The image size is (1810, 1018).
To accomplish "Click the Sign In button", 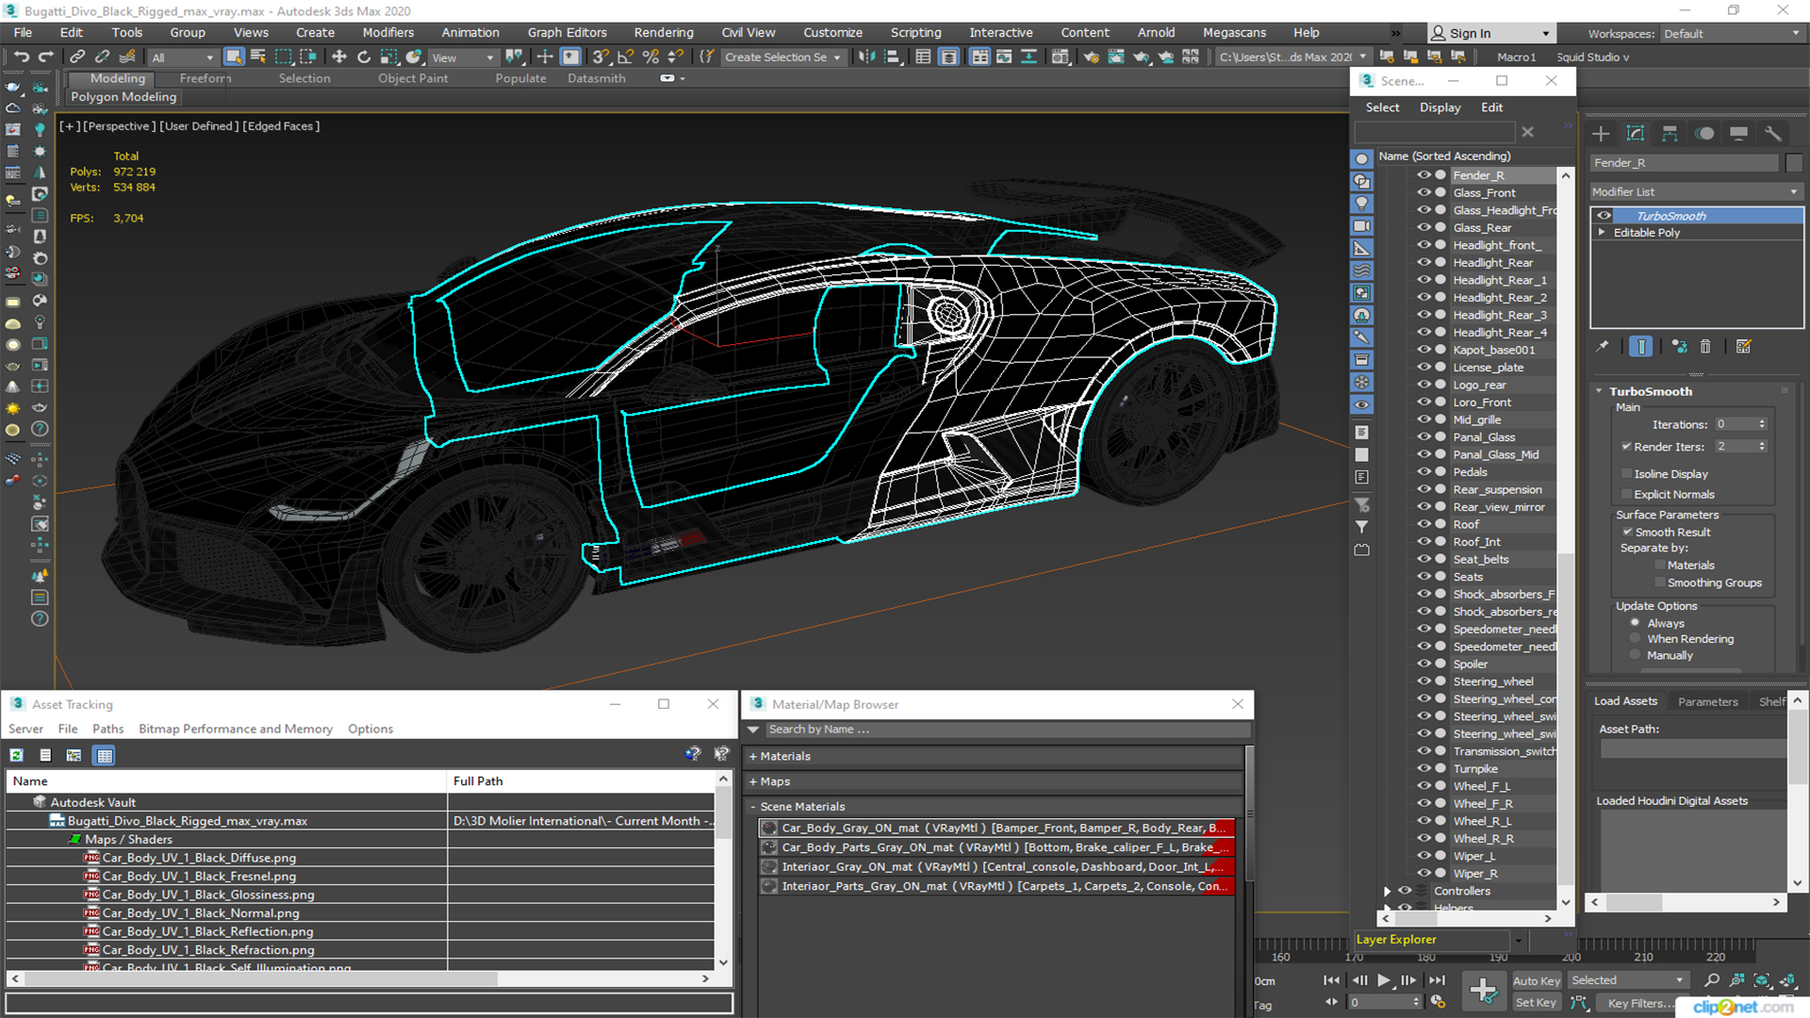I will click(x=1490, y=33).
